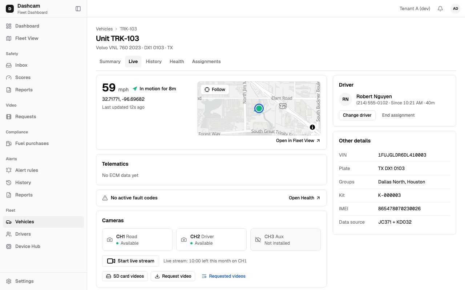Click Change driver button
This screenshot has height=290, width=465.
[x=357, y=115]
